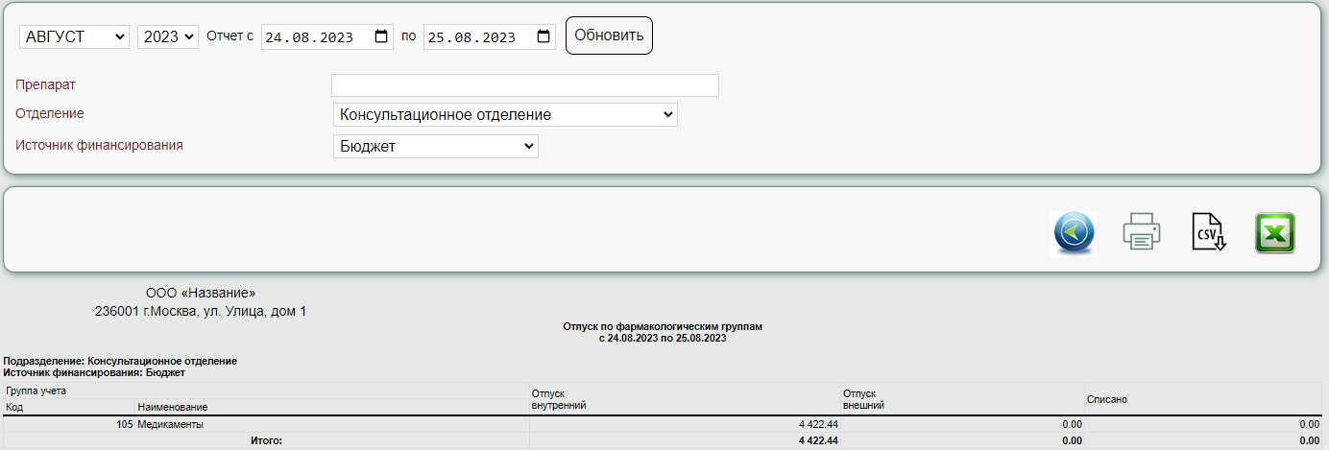Click the Списано column header
Screen dimensions: 1329x450
(x=1106, y=399)
